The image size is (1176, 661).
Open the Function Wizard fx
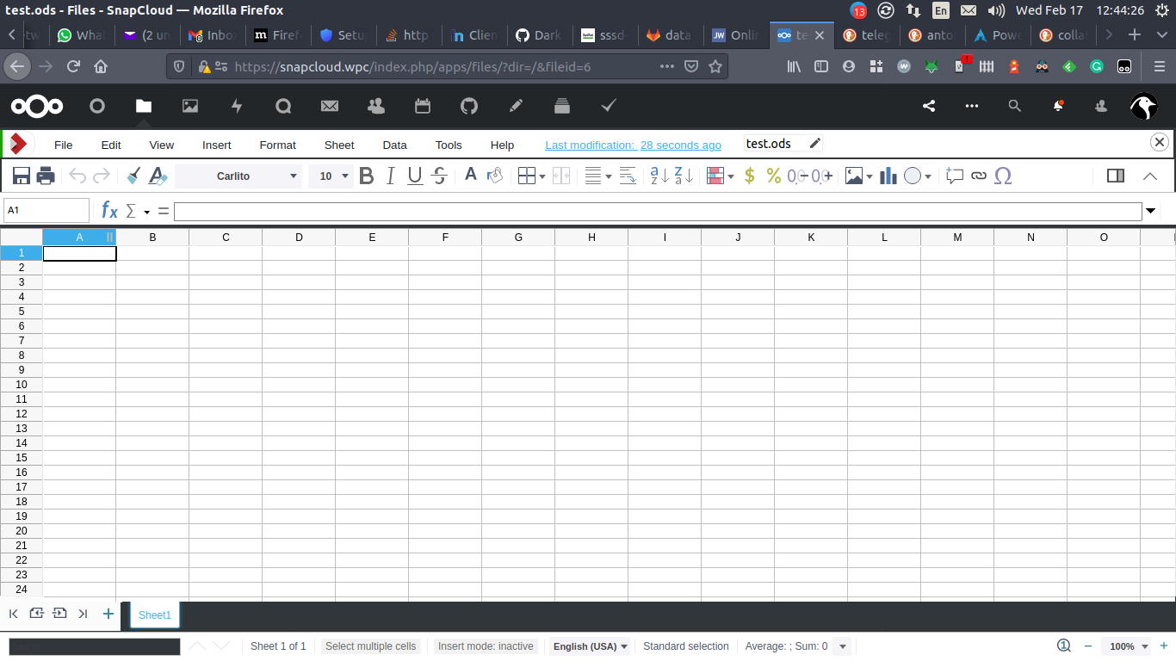(x=109, y=210)
